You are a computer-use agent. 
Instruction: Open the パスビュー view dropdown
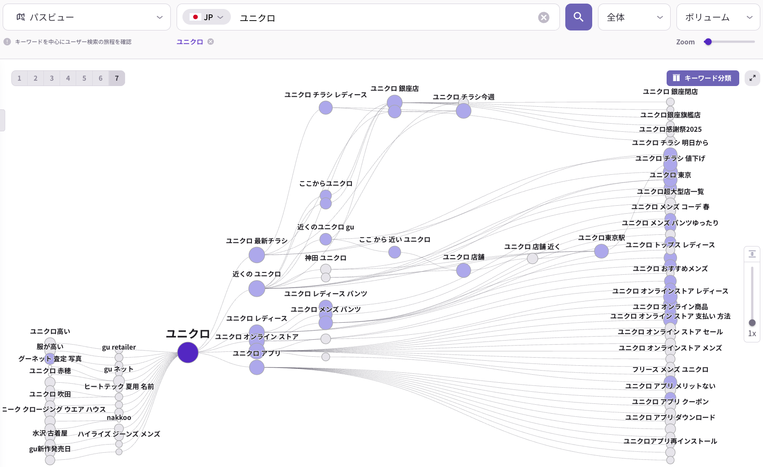pos(87,17)
